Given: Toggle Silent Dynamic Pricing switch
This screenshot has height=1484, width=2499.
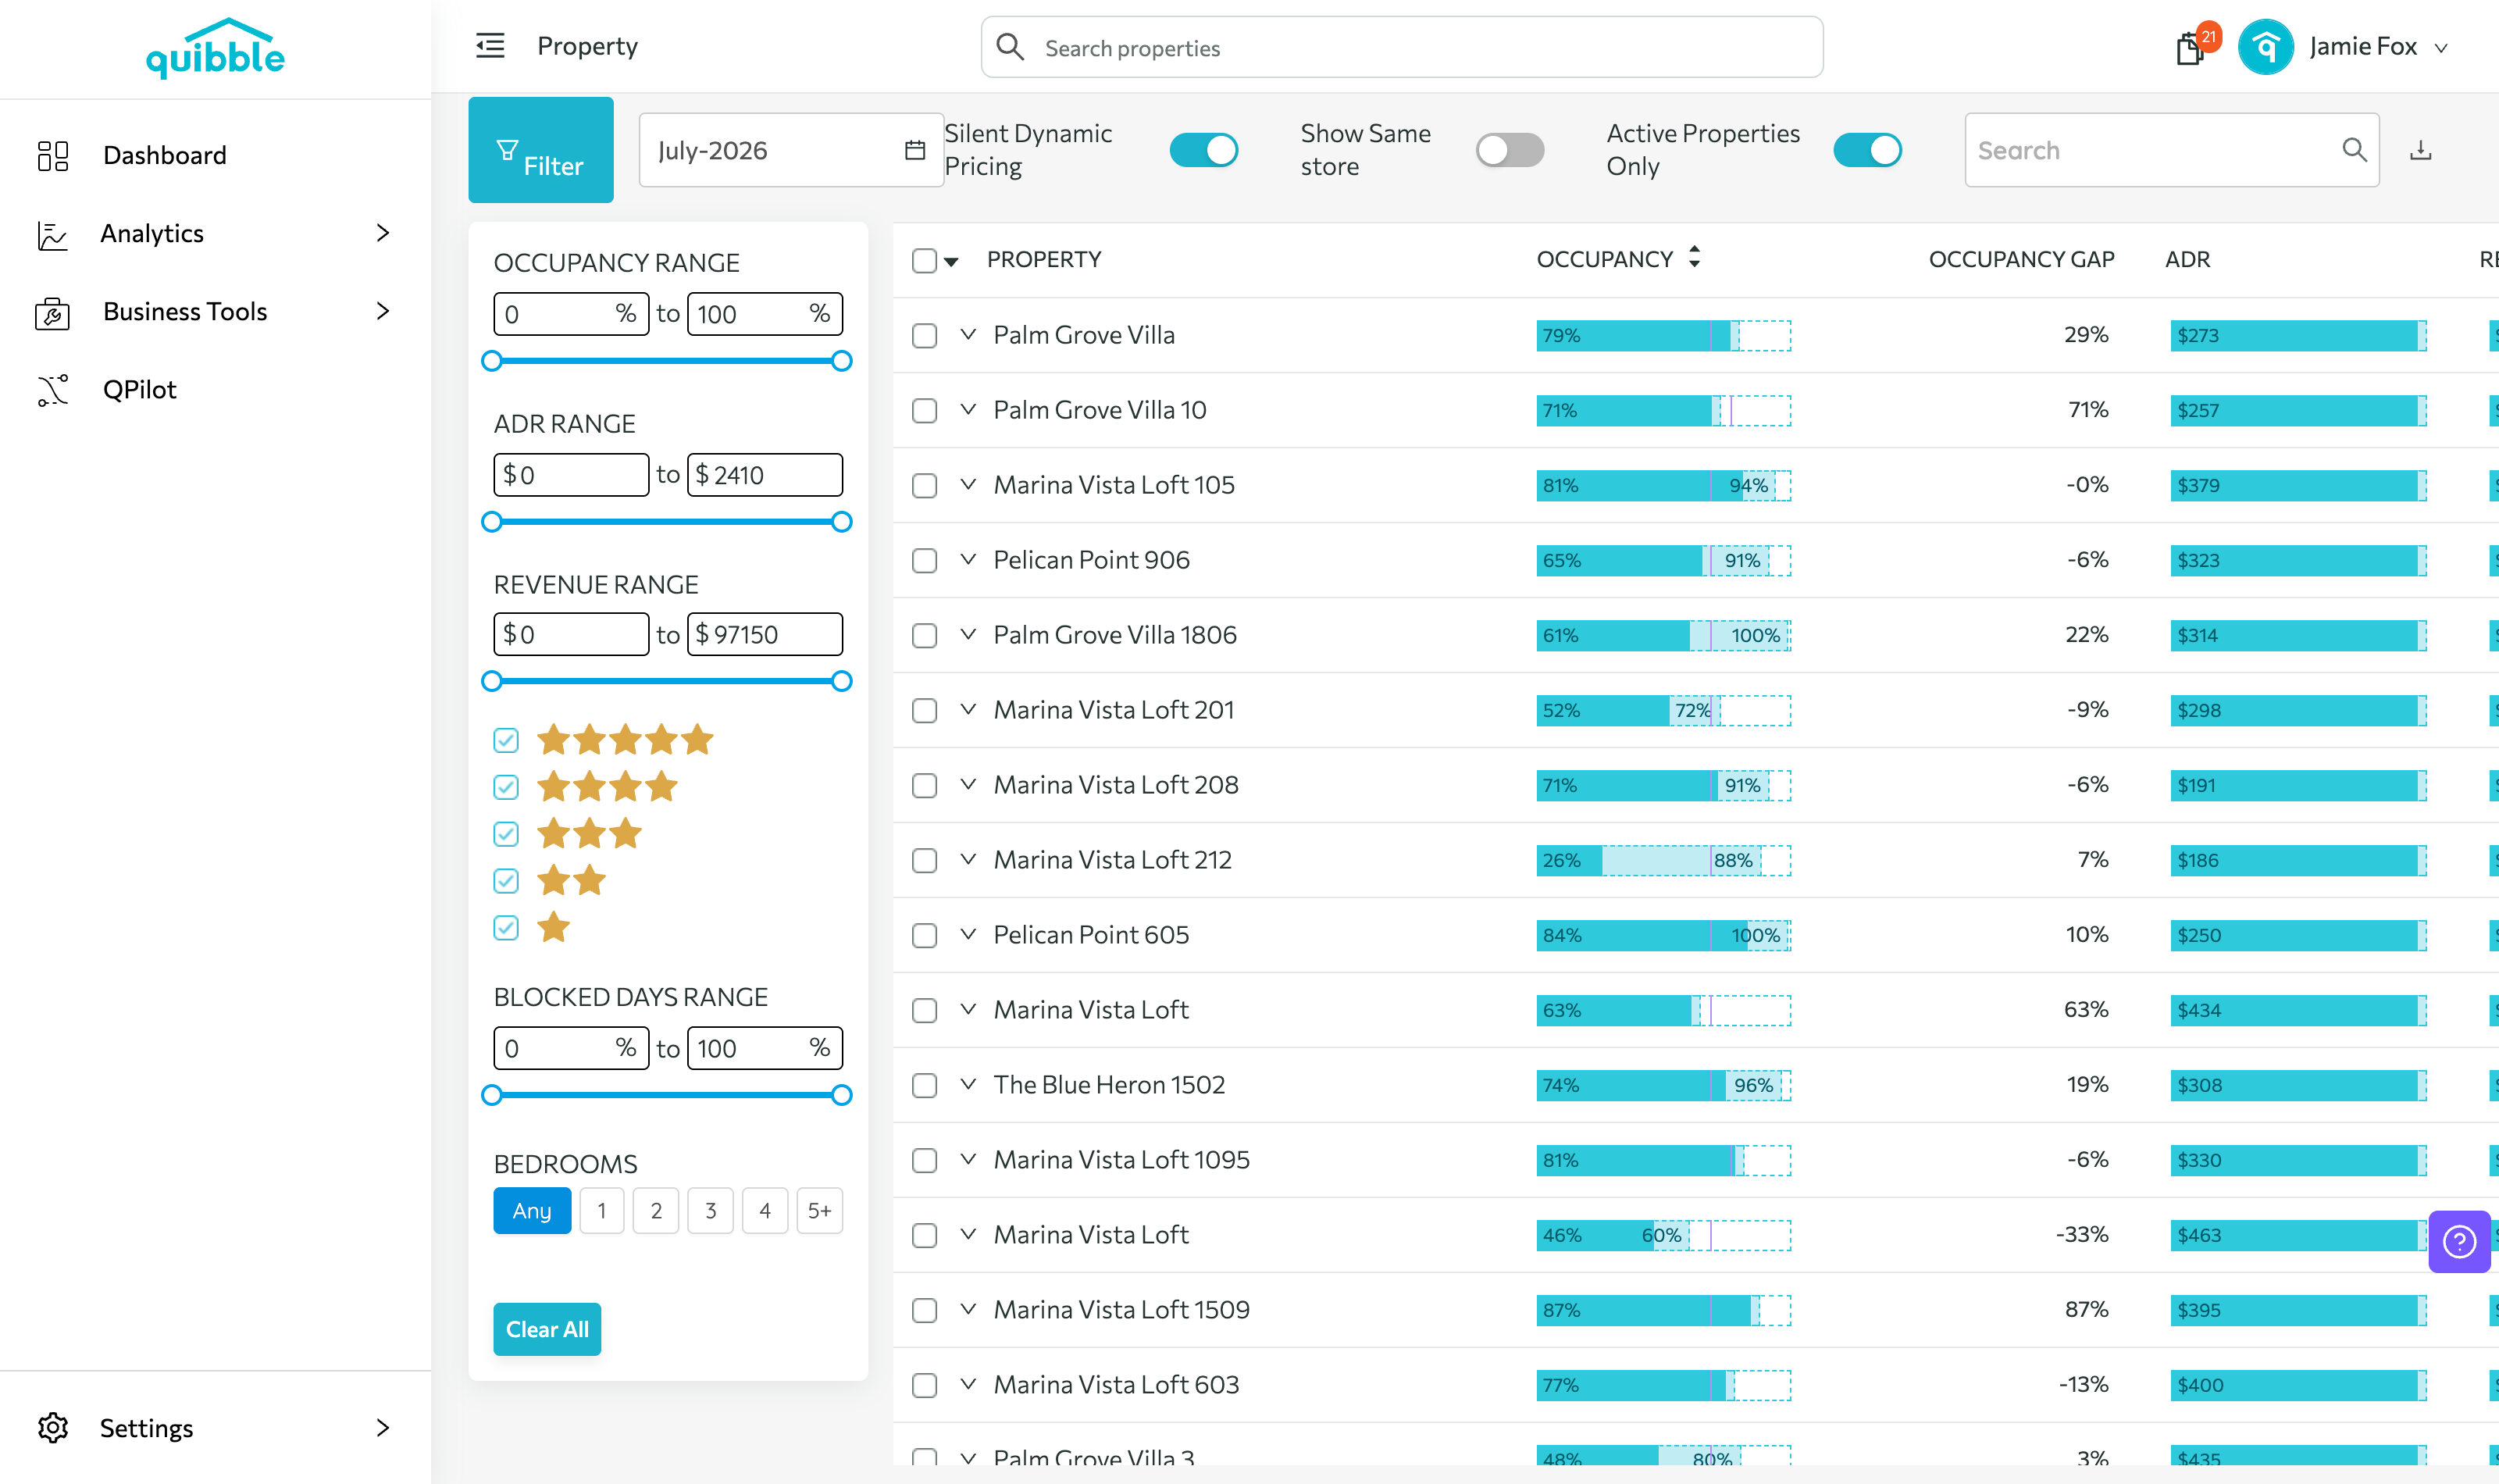Looking at the screenshot, I should 1203,150.
